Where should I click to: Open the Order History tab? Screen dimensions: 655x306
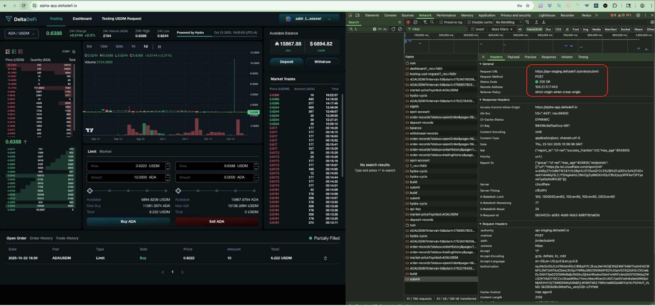point(41,238)
